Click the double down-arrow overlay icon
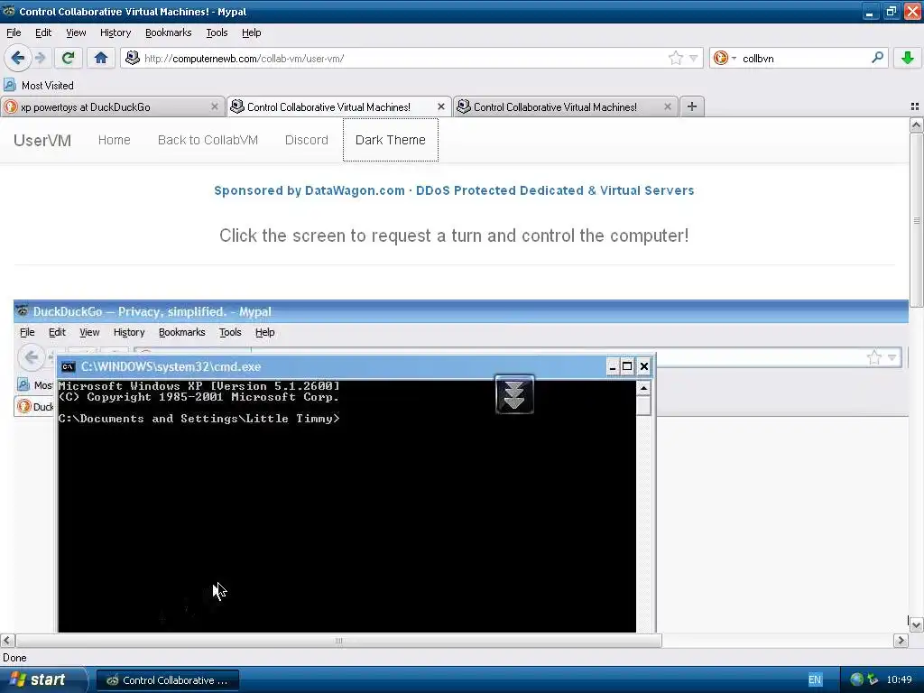Screen dimensions: 924x693 [514, 394]
